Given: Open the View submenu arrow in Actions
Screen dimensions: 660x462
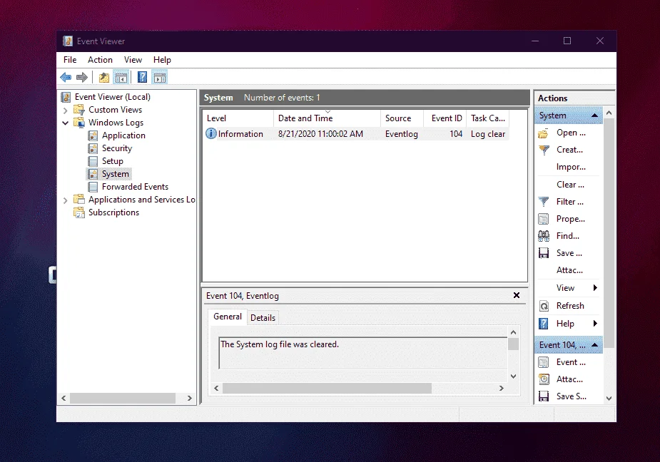Looking at the screenshot, I should [595, 288].
